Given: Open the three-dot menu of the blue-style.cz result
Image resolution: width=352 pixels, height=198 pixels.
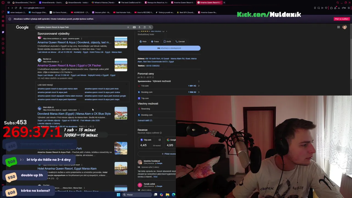Looking at the screenshot, I should [x=79, y=110].
